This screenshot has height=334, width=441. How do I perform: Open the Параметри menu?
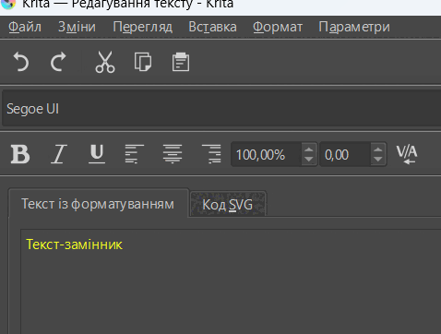[x=354, y=27]
